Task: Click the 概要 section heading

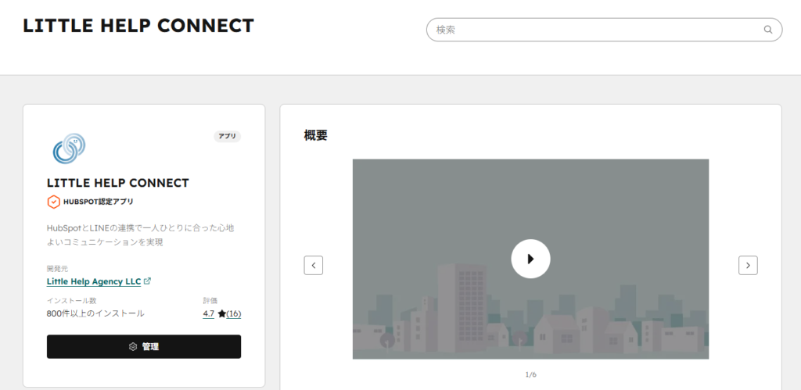Action: pyautogui.click(x=315, y=135)
